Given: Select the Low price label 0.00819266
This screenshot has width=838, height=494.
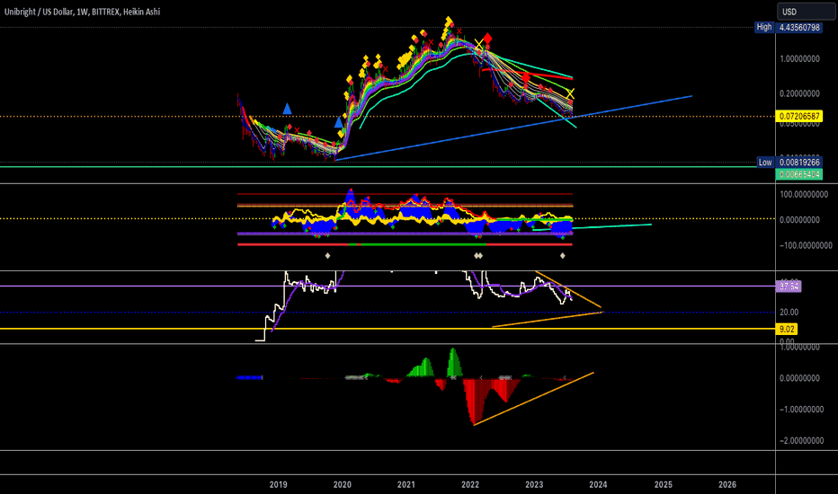Looking at the screenshot, I should click(799, 163).
